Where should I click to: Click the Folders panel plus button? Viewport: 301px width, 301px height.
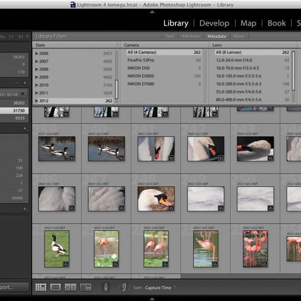click(x=25, y=83)
